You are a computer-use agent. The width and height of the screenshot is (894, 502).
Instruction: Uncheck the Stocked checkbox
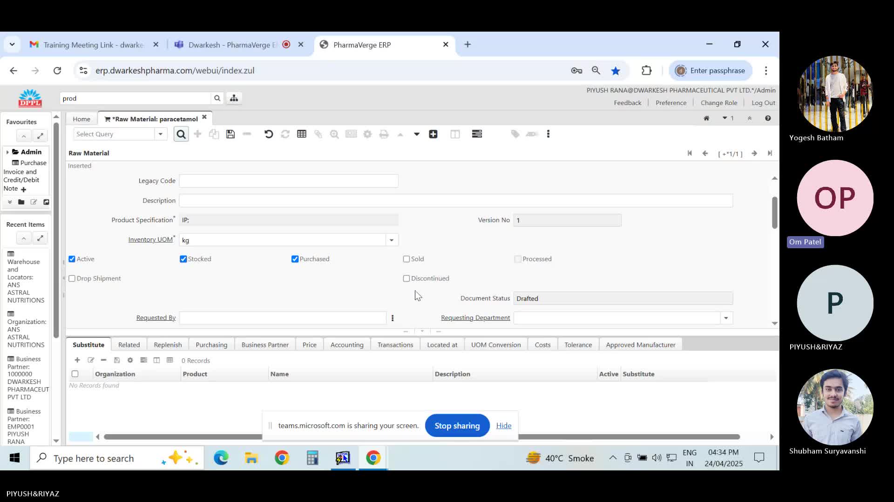click(183, 259)
